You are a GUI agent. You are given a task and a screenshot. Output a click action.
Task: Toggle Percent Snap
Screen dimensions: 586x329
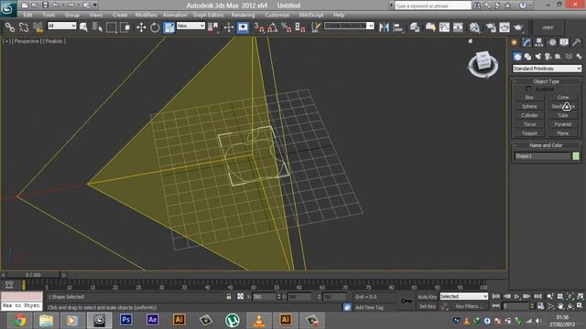[x=287, y=27]
